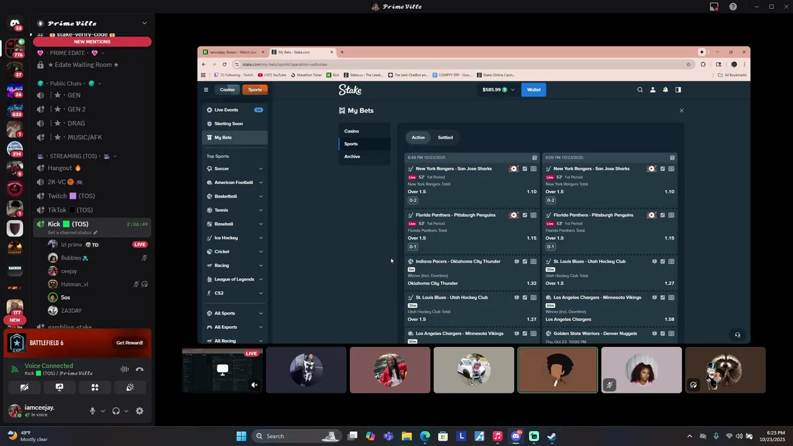Image resolution: width=793 pixels, height=446 pixels.
Task: Open the Discord soundboard icon
Action: pos(130,387)
